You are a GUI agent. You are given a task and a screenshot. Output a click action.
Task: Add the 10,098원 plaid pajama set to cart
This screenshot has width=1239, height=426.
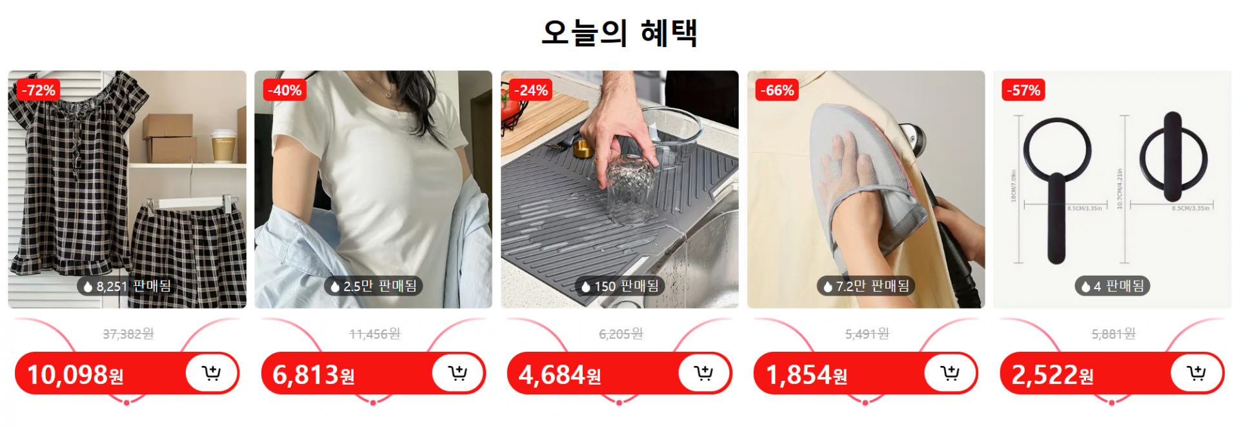(x=212, y=373)
